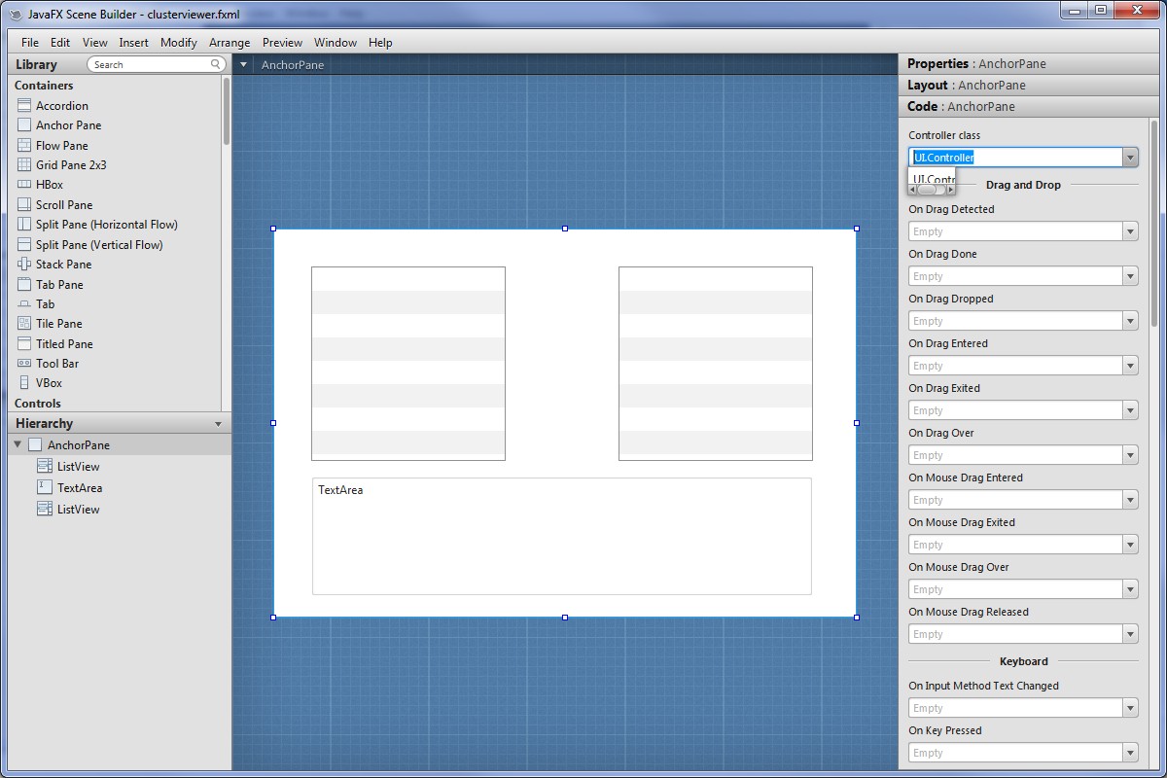
Task: Open the Preview menu
Action: (x=282, y=42)
